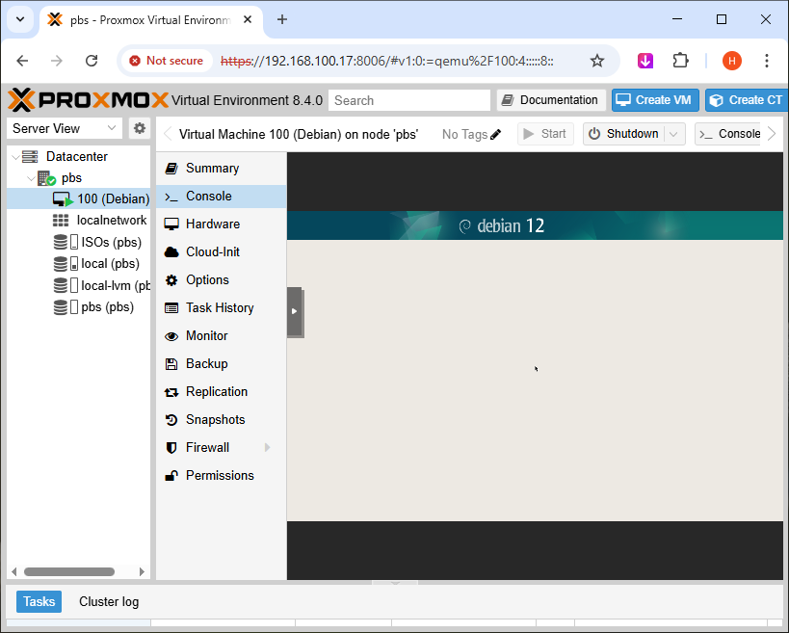Click the resource tree horizontal scrollbar
789x633 pixels.
[69, 571]
